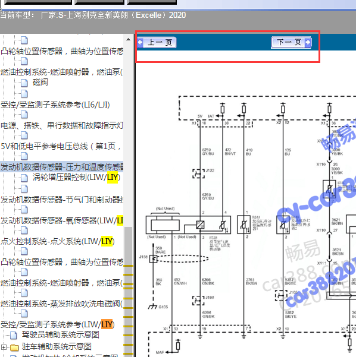Expand the 驻车辅助系统示意图 folder node
Viewport: 356px width, 357px height.
point(4,347)
